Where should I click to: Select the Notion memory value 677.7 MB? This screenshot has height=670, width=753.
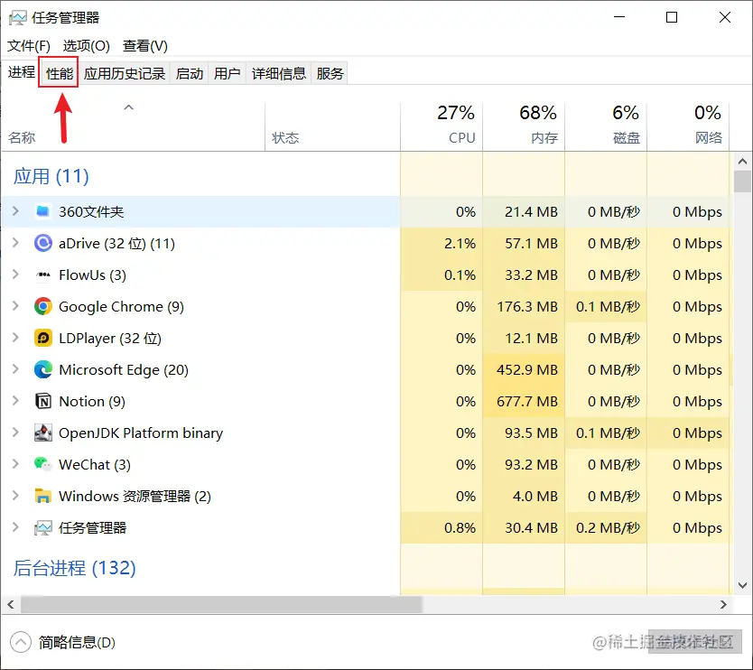(526, 401)
